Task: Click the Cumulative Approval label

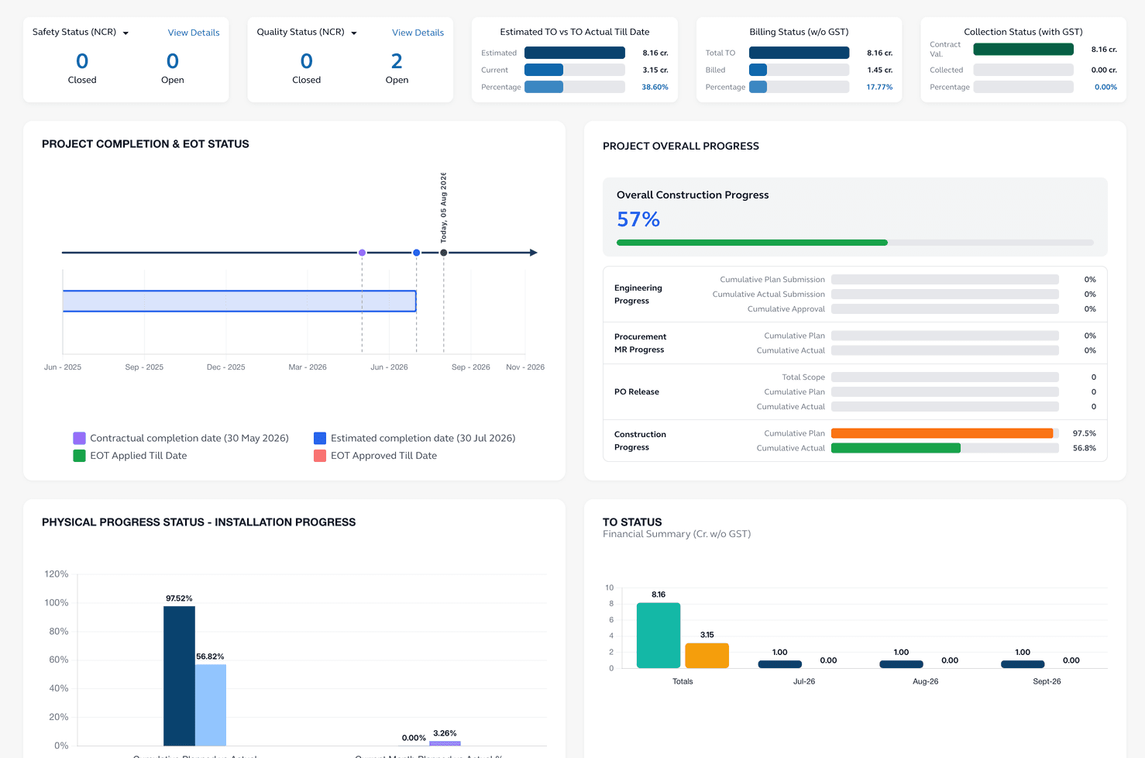Action: (x=786, y=309)
